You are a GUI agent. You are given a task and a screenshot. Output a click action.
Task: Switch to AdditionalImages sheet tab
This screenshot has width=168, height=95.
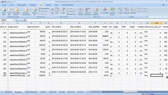[x=31, y=92]
